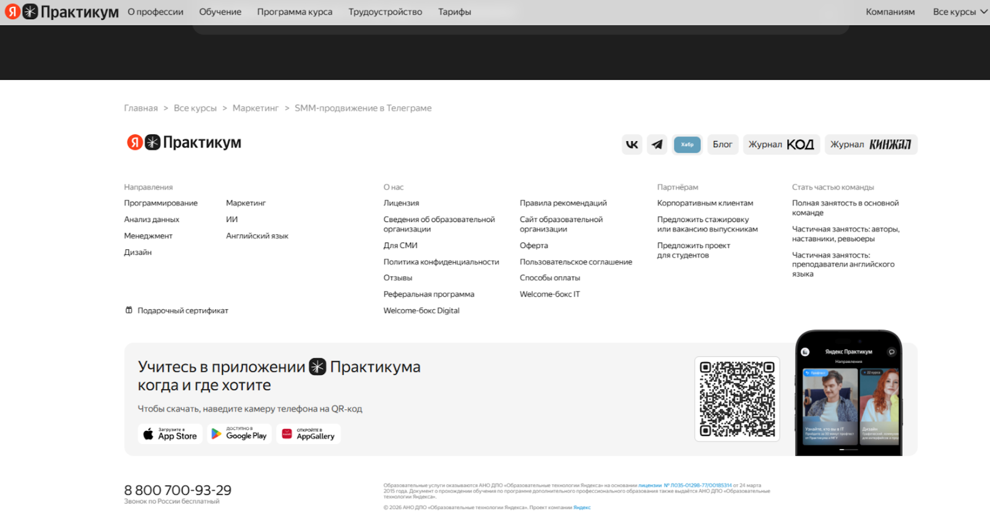This screenshot has width=990, height=517.
Task: Open the Тарифы menu item
Action: point(454,12)
